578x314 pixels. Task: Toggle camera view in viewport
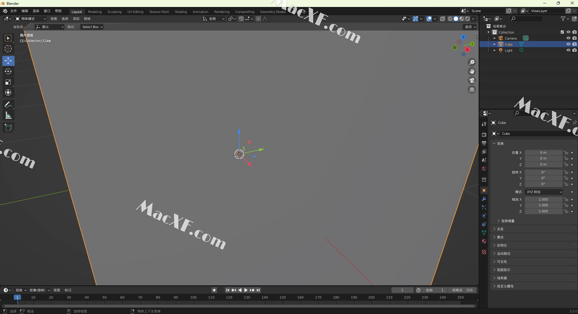coord(472,80)
